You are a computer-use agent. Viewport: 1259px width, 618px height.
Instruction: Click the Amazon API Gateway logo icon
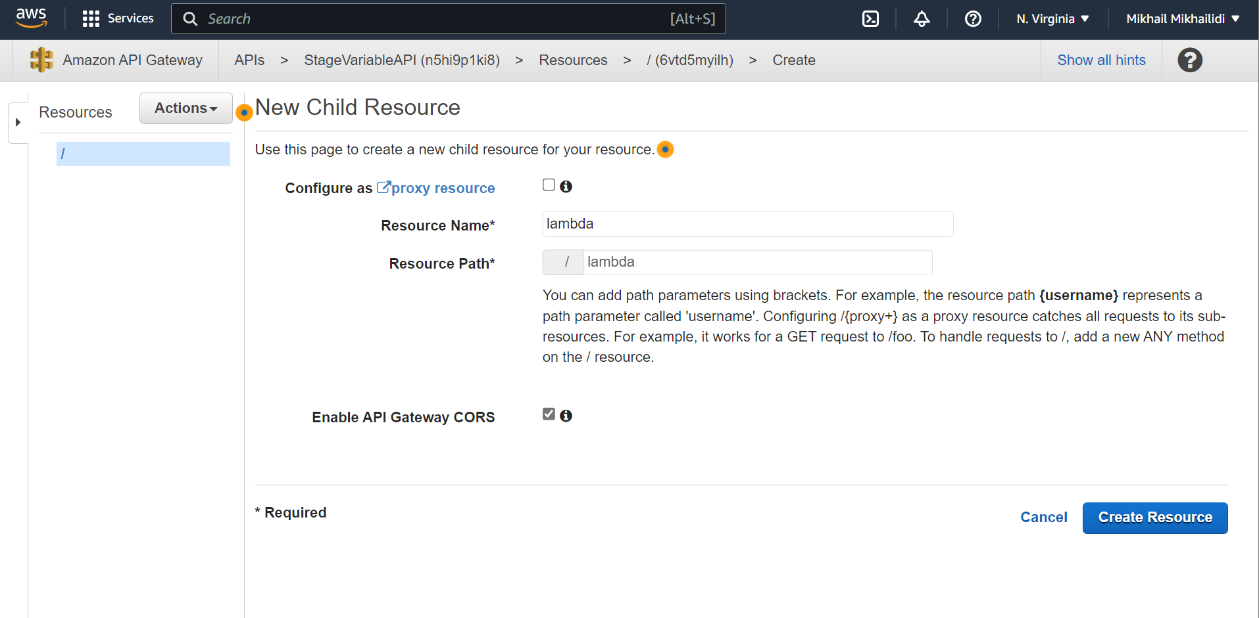(x=41, y=60)
